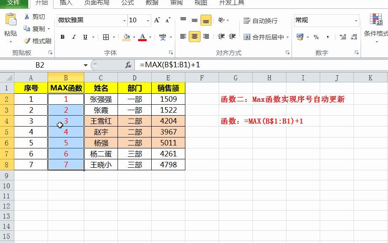Increase decimal places icon
Screen dimensions: 388x243
pos(343,37)
